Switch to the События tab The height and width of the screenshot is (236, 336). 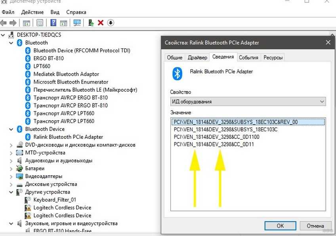[x=248, y=58]
